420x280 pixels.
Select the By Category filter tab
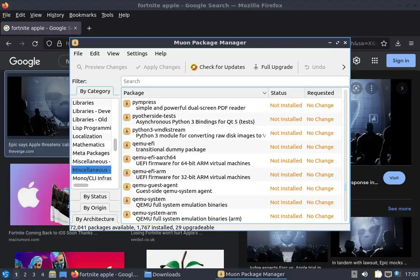(95, 91)
